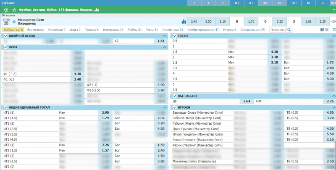Click the search magnifier icon

click(x=289, y=30)
